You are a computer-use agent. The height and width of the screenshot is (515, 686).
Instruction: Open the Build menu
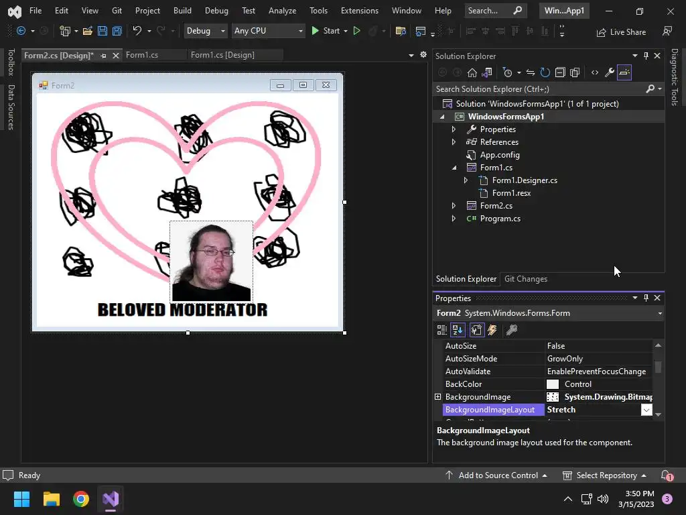182,11
